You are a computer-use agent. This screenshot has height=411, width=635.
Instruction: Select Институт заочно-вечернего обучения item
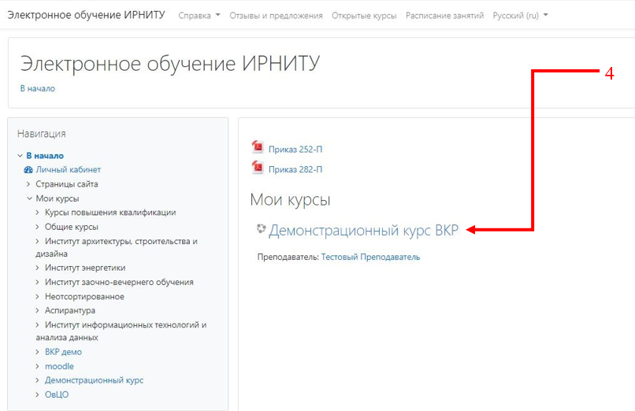click(119, 282)
